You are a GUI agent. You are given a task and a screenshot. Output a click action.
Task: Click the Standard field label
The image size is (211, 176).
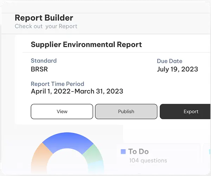point(44,61)
